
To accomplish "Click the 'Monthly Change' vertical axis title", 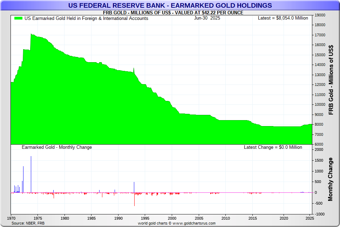I will [330, 179].
